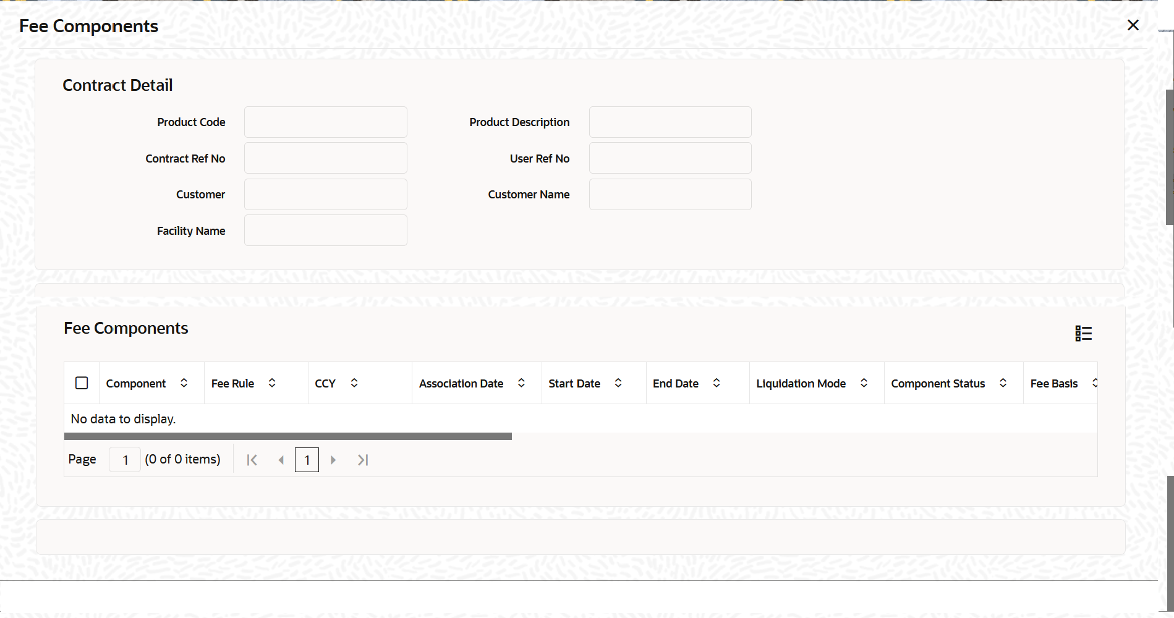The width and height of the screenshot is (1174, 618).
Task: Click the Contract Detail section heading
Action: point(117,85)
